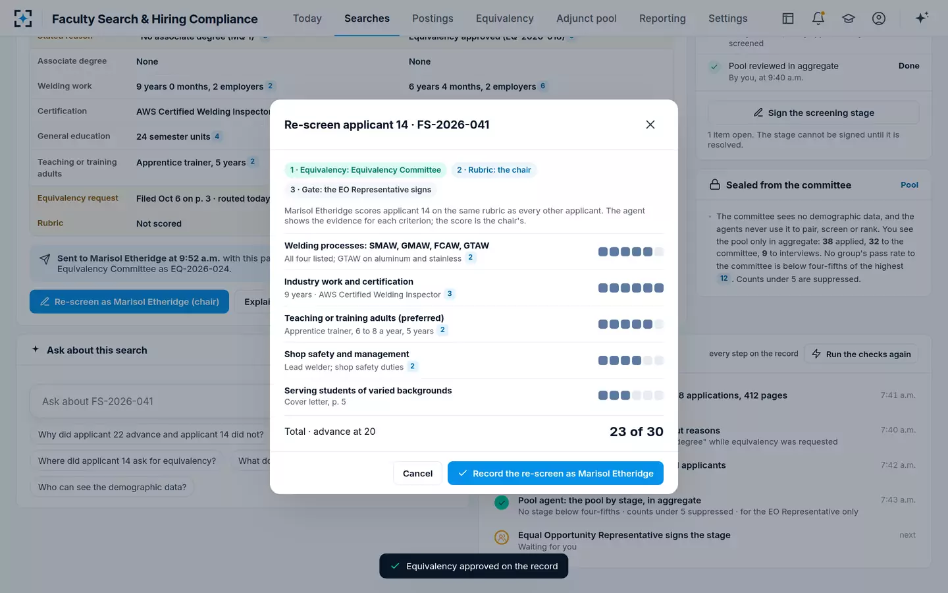This screenshot has height=593, width=948.
Task: Open citation 2 beside Apprentice trainer, 6 to 8 a year
Action: coord(442,330)
